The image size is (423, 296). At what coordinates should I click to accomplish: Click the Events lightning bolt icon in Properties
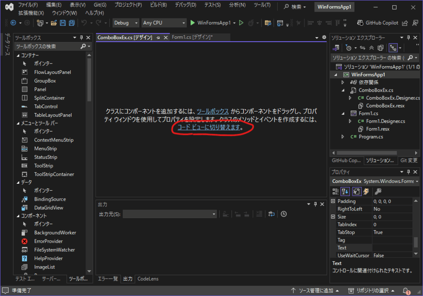tap(366, 191)
